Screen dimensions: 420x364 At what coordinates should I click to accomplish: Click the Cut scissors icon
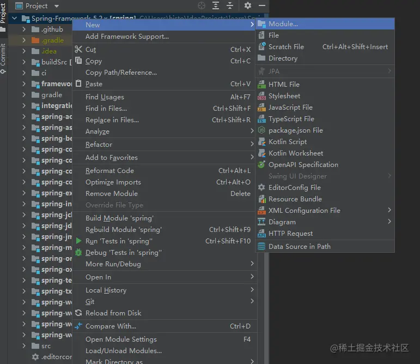78,49
